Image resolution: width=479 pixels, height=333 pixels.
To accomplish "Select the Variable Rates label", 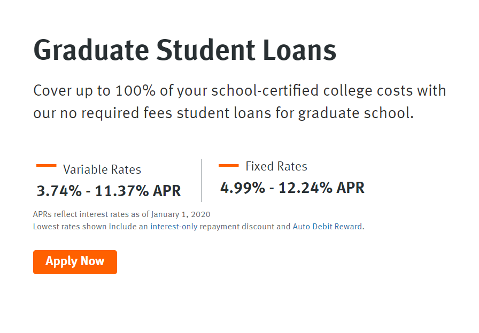I will pos(102,170).
